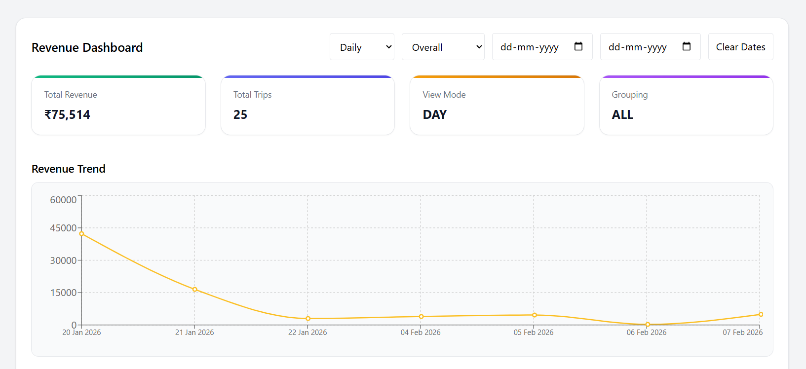Select the data point on 06 Feb 2026
The image size is (806, 369).
[647, 325]
